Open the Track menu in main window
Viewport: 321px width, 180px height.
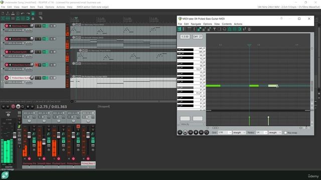[x=40, y=7]
